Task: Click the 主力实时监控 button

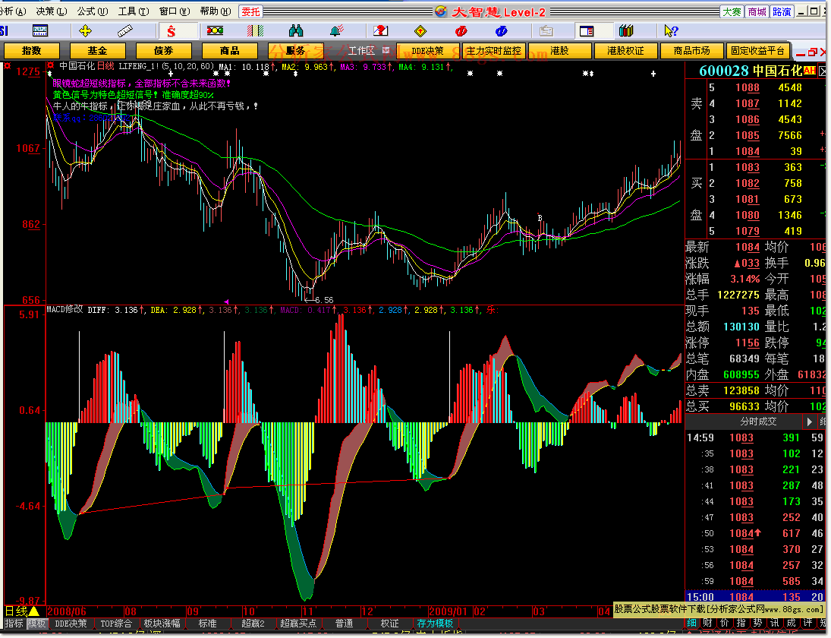Action: point(493,51)
